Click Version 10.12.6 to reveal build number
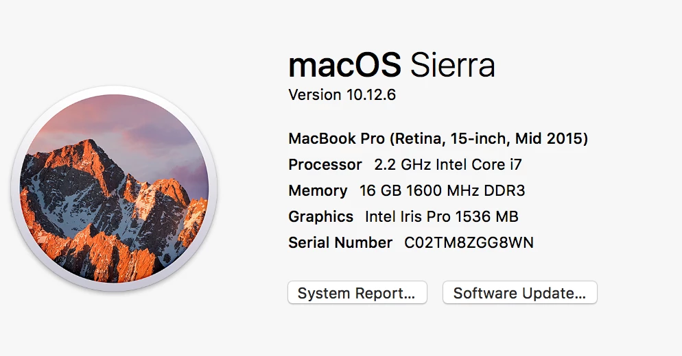This screenshot has height=356, width=682. 342,94
